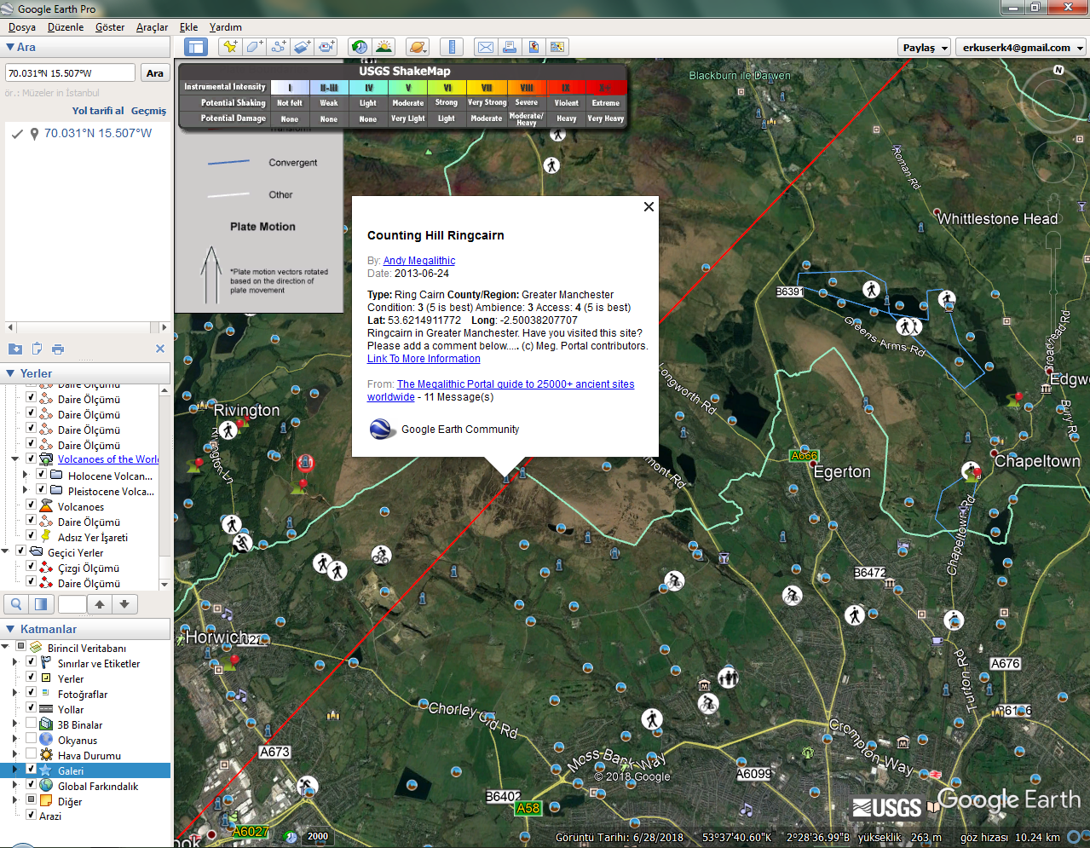1090x848 pixels.
Task: Click the Email envelope toolbar icon
Action: click(486, 47)
